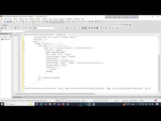161x121 pixels.
Task: Undo the last edit
Action: tap(14, 22)
